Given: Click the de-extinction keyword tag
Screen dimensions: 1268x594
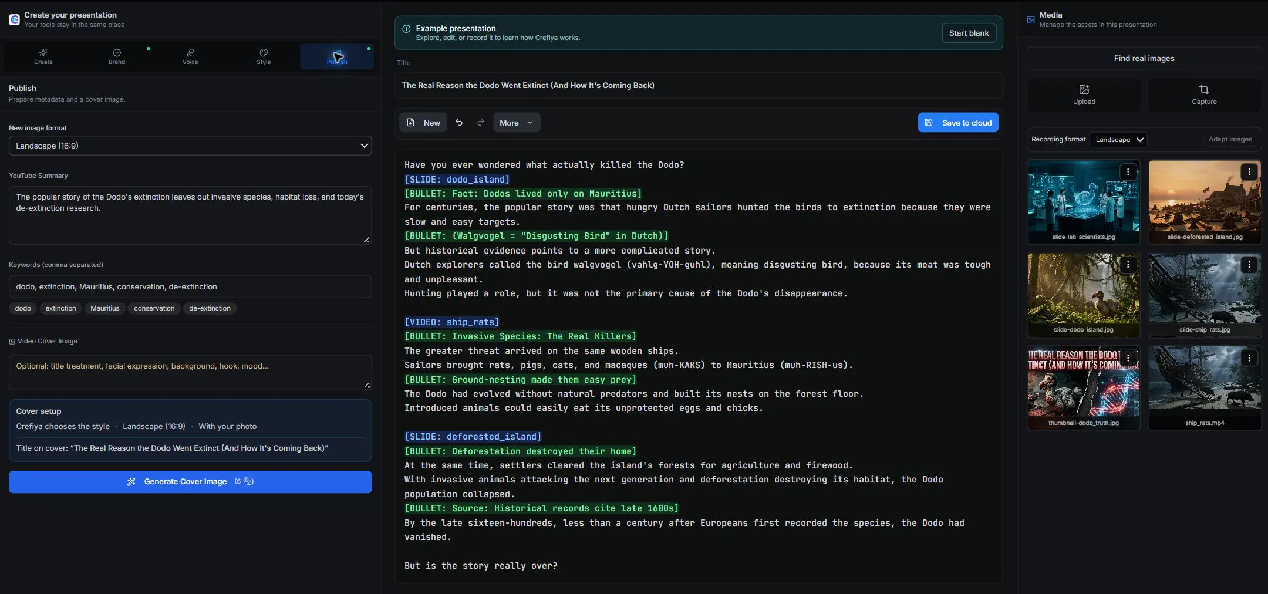Looking at the screenshot, I should (210, 308).
